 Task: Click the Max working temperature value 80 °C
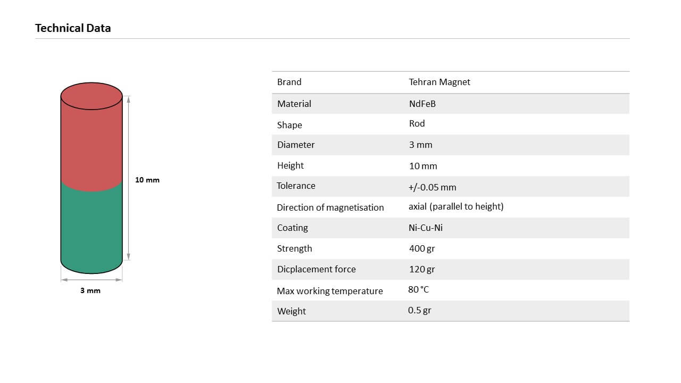(x=418, y=289)
